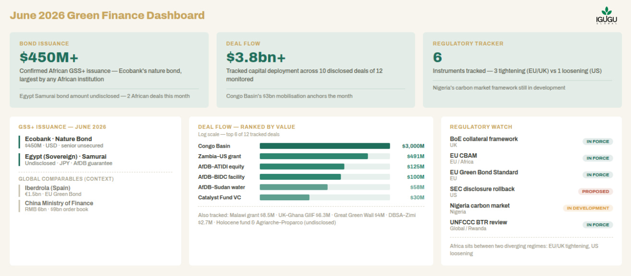Viewport: 631px width, 276px height.
Task: Click the Zambia–US grant bar
Action: point(314,156)
